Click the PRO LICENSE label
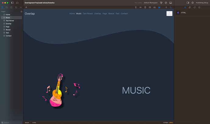Screen dimensions: 210x124 coord(138,3)
